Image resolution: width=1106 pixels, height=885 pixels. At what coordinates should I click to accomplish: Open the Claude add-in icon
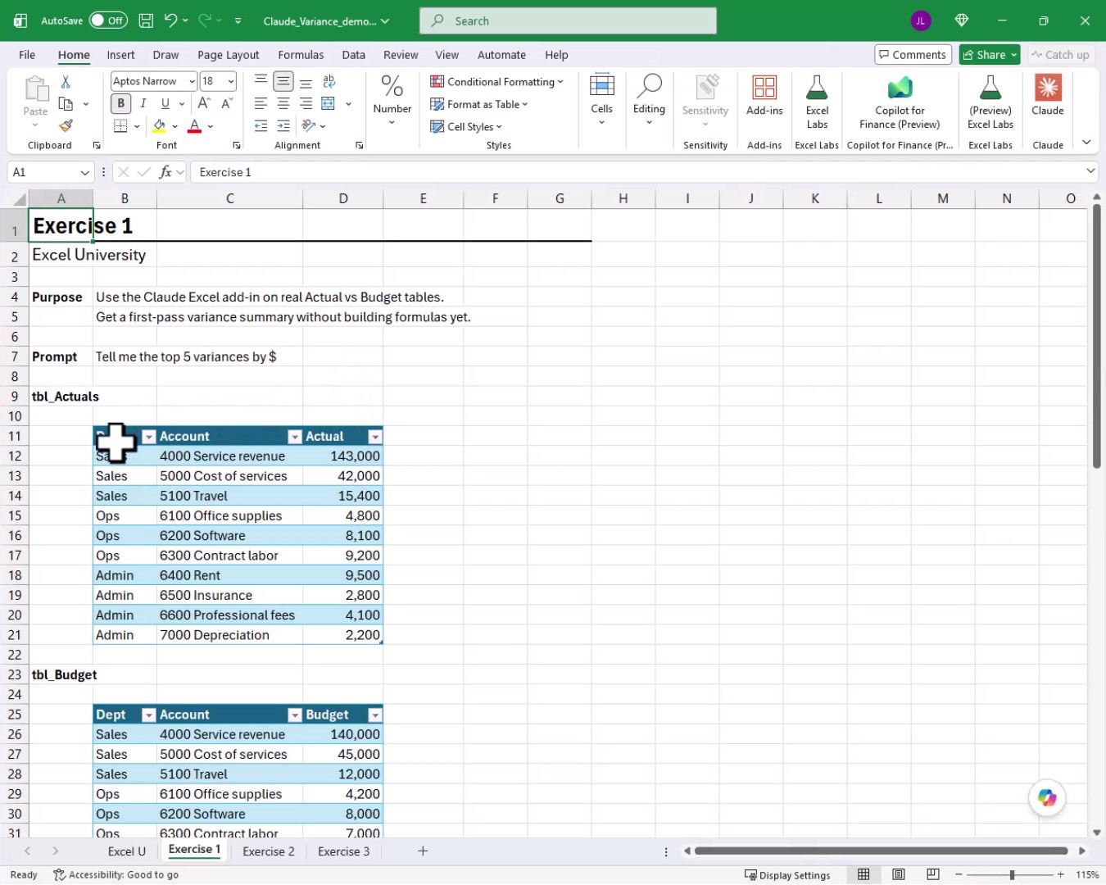click(x=1048, y=88)
